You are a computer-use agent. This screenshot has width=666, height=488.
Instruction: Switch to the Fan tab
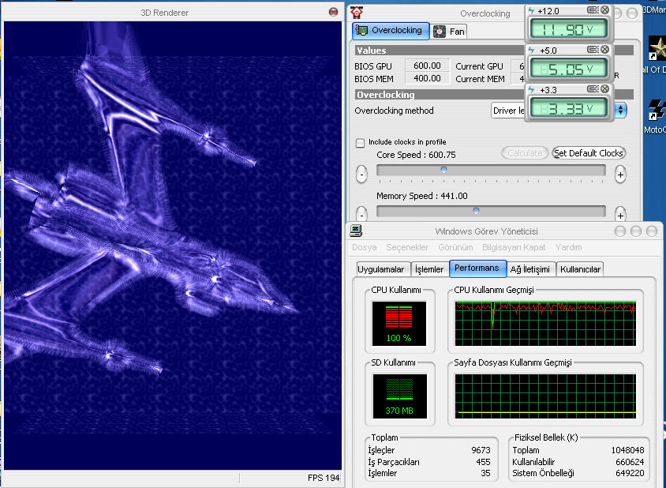(450, 32)
